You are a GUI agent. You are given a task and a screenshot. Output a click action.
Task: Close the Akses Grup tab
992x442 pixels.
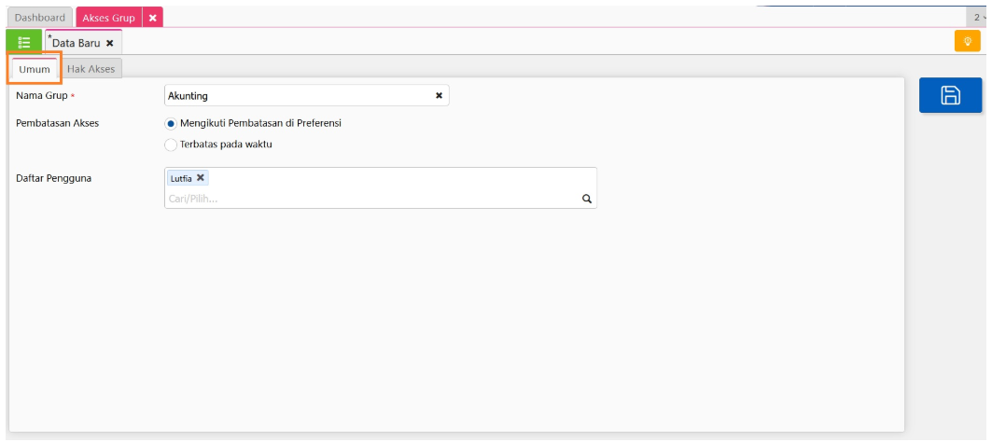click(153, 18)
